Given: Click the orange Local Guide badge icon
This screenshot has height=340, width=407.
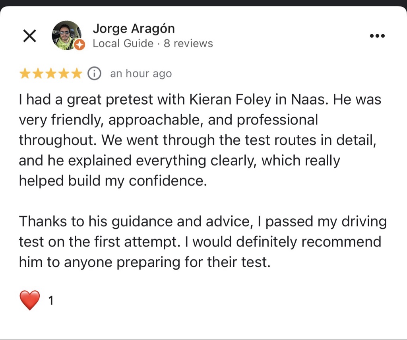Looking at the screenshot, I should point(79,45).
